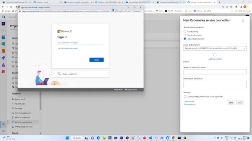The height and width of the screenshot is (141, 252).
Task: Click the Back button in the service connection panel
Action: (231, 103)
